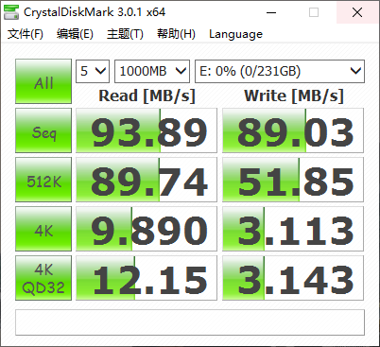Start the Seq benchmark test
Viewport: 380px width, 347px height.
click(43, 130)
